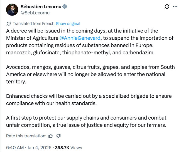Click the translation icon beside 'Translated from French'
181x152 pixels.
9,24
